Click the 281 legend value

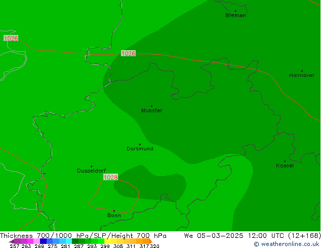(65, 246)
